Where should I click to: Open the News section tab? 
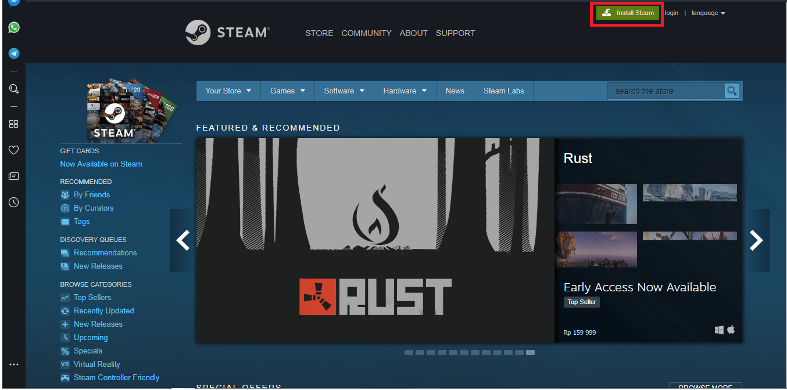(x=455, y=91)
